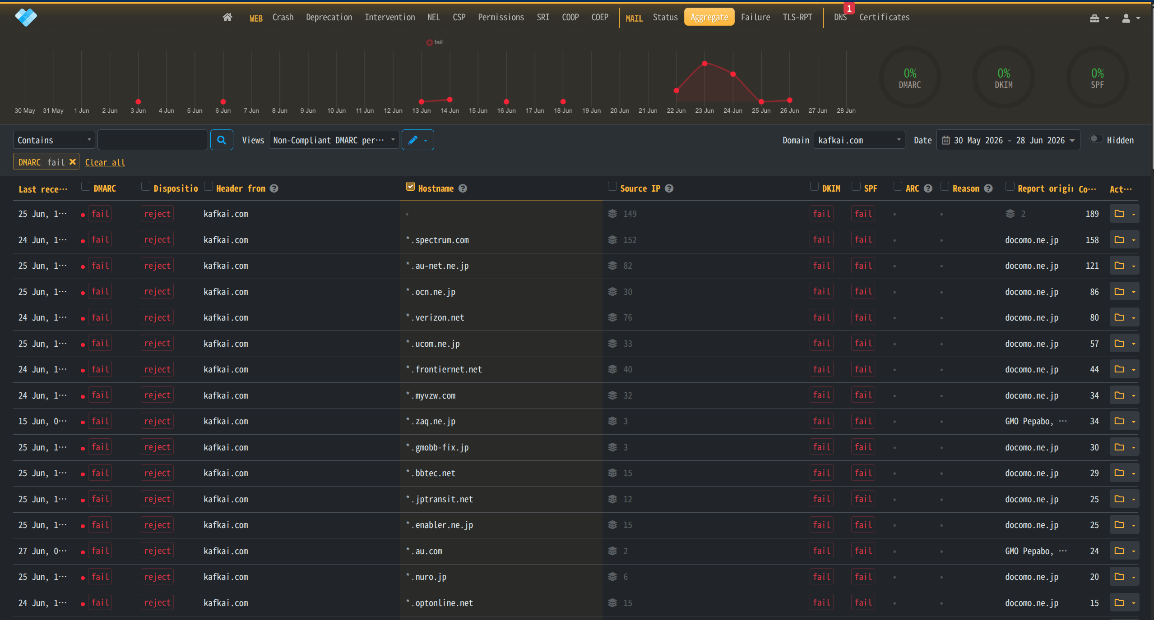Sort by Last received column header
This screenshot has width=1154, height=620.
43,189
